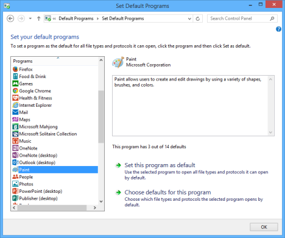Image resolution: width=285 pixels, height=238 pixels.
Task: Click the purple OneNote app icon
Action: coord(15,148)
